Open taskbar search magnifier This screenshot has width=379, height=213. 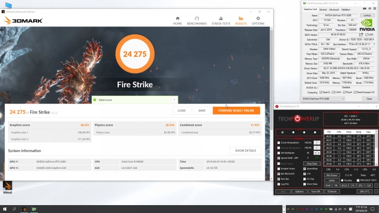tap(14, 209)
